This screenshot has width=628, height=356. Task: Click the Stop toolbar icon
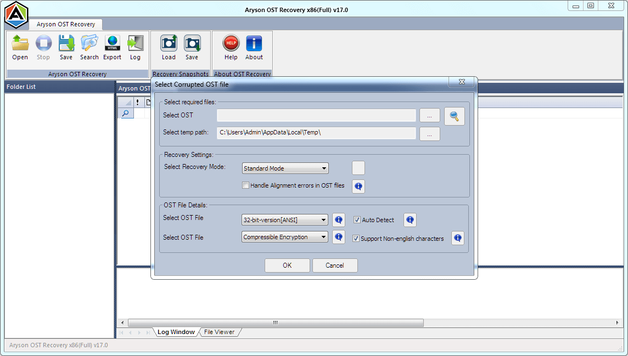43,47
